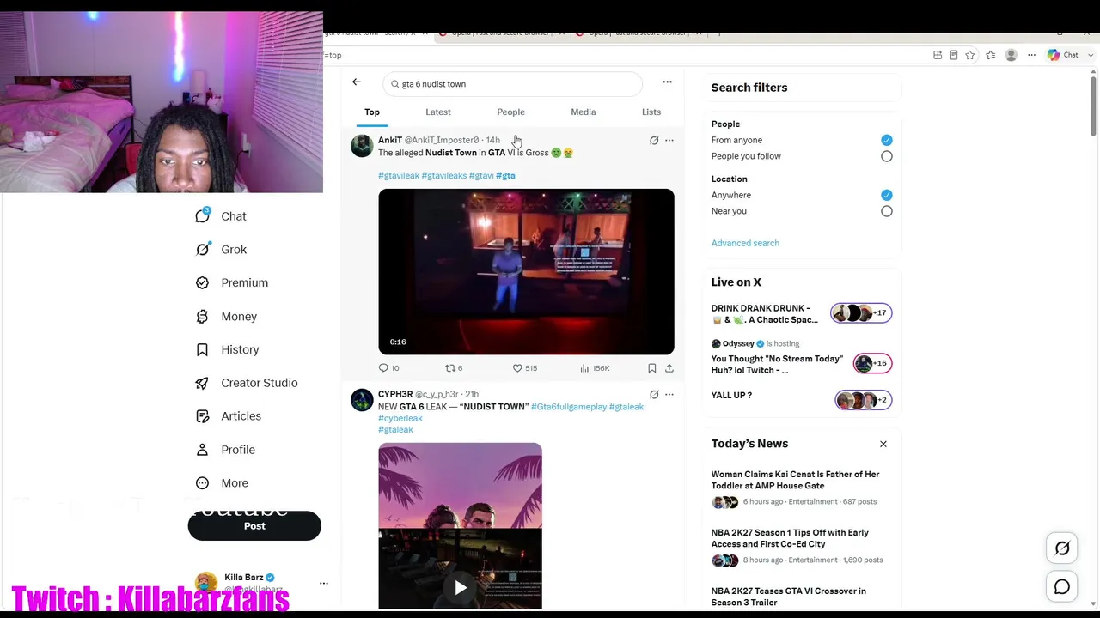Open the #gtavileak hashtag
The image size is (1100, 618).
coord(399,175)
